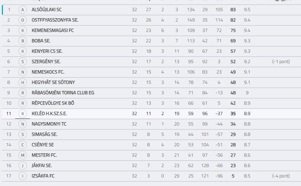Open the Kemenesmagasi FC team link
Image resolution: width=301 pixels, height=186 pixels.
[53, 30]
